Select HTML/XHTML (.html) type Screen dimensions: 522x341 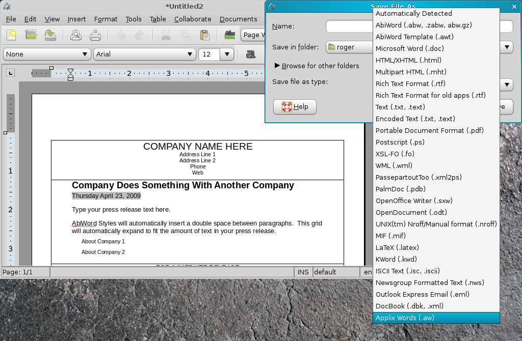[436, 60]
